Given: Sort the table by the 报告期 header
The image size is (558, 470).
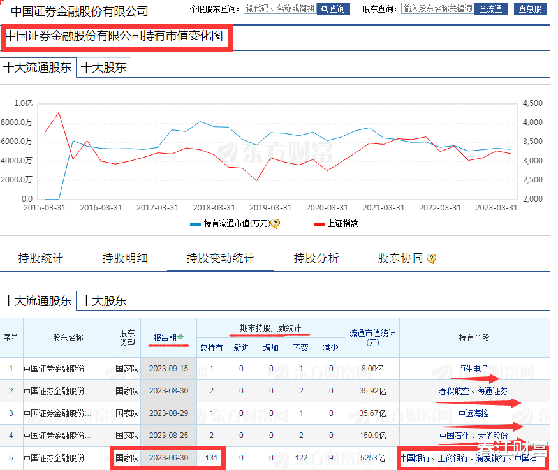Looking at the screenshot, I should [165, 337].
